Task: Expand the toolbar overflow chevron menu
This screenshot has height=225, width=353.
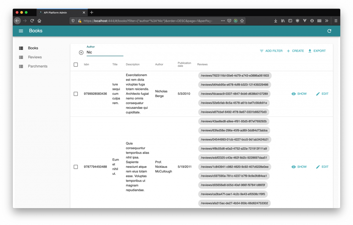Action: (x=326, y=21)
